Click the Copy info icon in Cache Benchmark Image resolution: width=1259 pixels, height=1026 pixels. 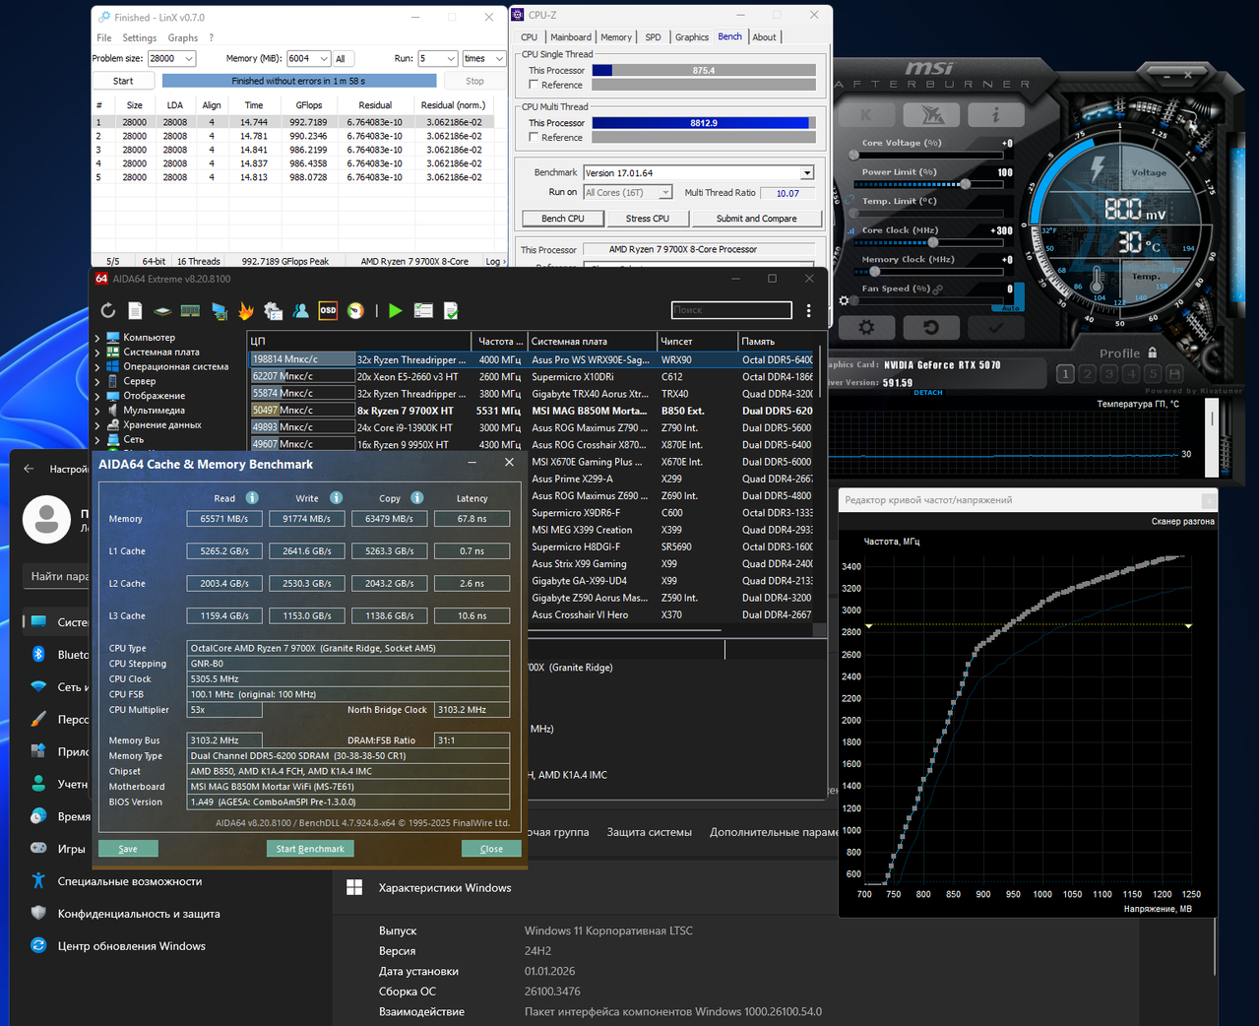[417, 497]
